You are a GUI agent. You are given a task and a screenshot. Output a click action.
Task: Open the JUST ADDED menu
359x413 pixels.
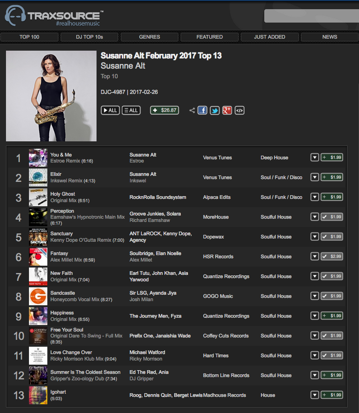pyautogui.click(x=269, y=37)
